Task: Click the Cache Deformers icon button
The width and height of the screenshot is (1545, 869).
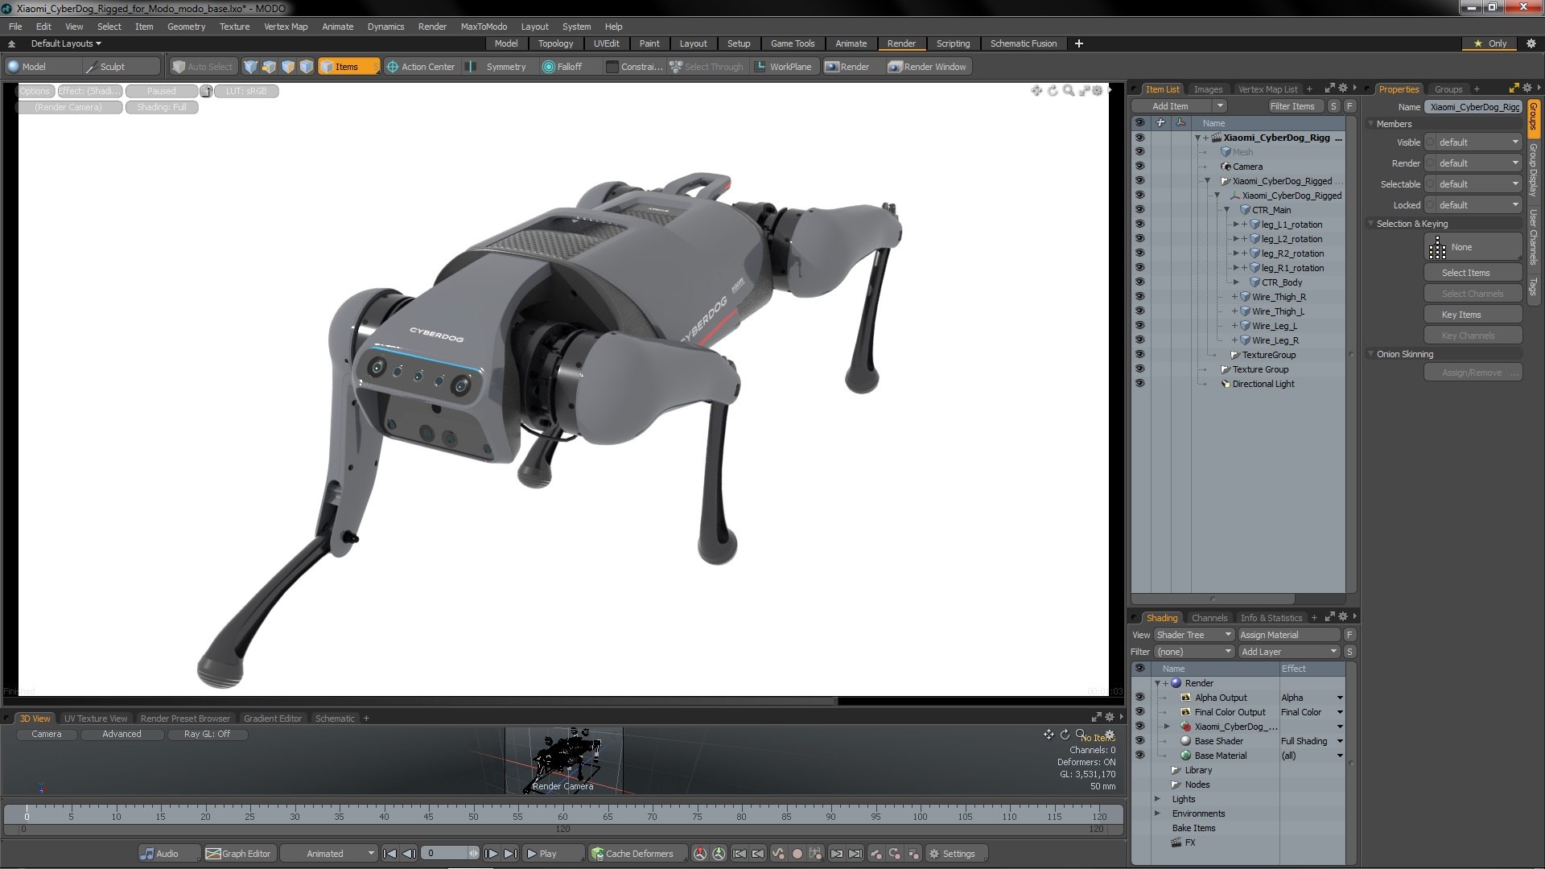Action: [637, 854]
